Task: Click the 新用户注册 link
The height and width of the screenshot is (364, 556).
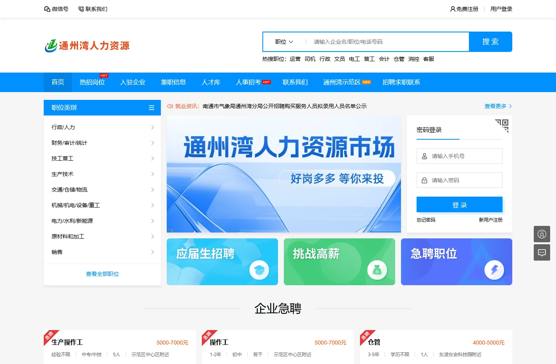Action: (x=491, y=220)
